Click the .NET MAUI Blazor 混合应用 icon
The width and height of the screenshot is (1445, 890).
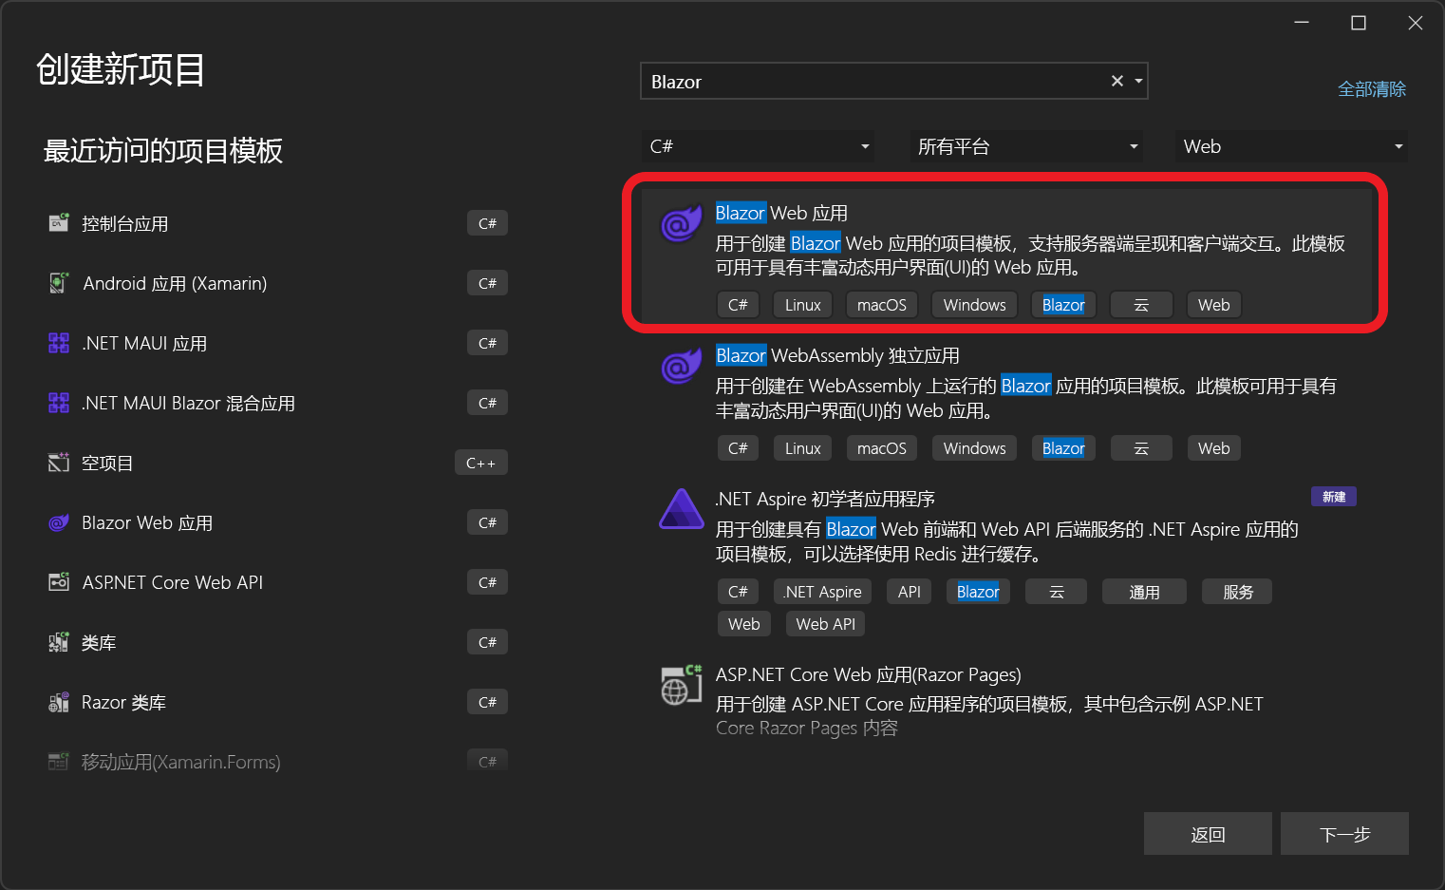59,402
